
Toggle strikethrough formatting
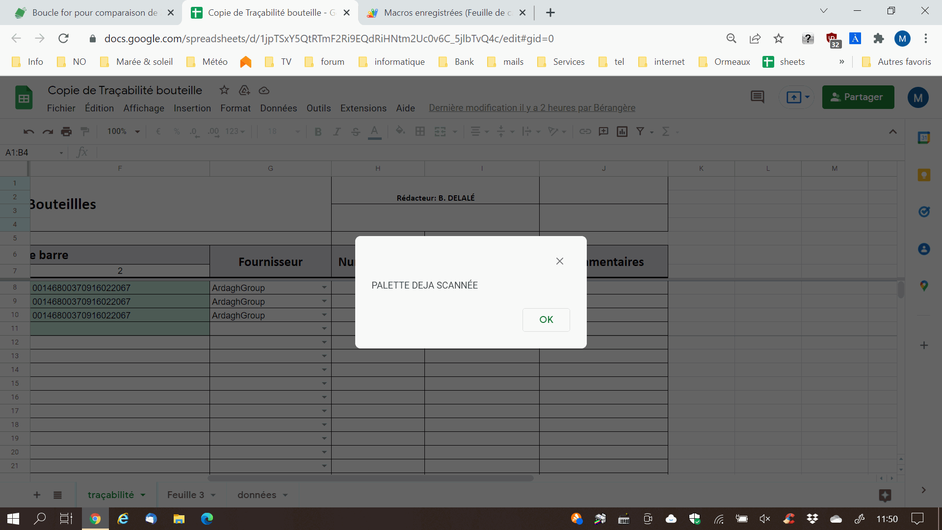click(x=355, y=132)
